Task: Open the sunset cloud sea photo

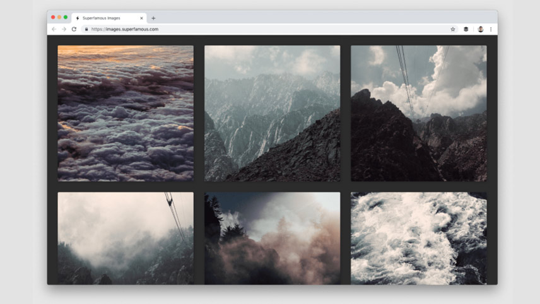Action: [x=126, y=114]
